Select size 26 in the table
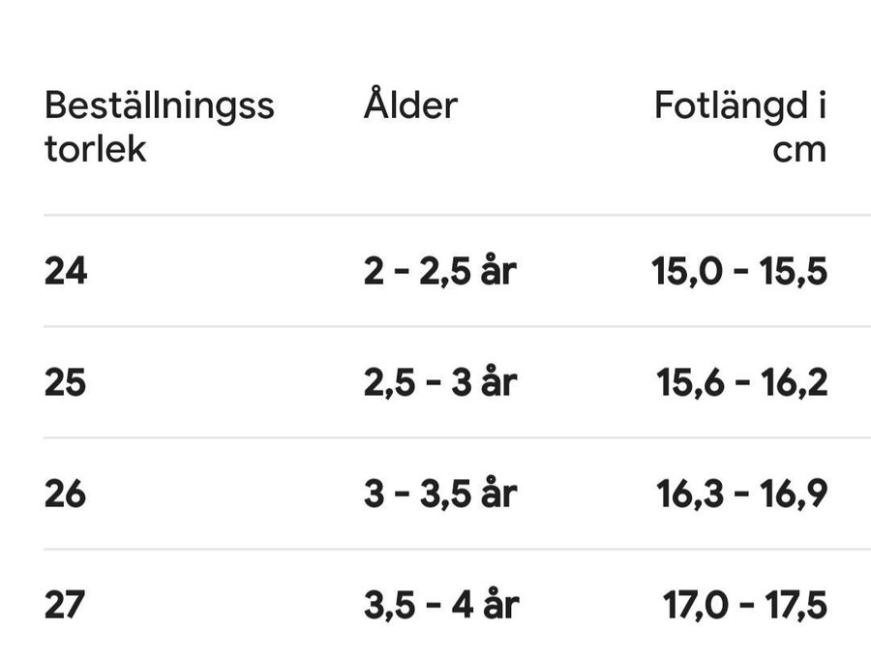Image resolution: width=871 pixels, height=659 pixels. pos(66,494)
